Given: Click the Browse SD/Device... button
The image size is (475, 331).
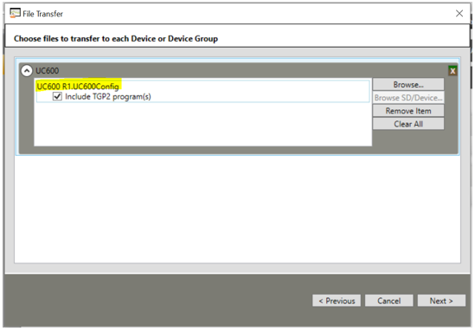Looking at the screenshot, I should click(408, 98).
